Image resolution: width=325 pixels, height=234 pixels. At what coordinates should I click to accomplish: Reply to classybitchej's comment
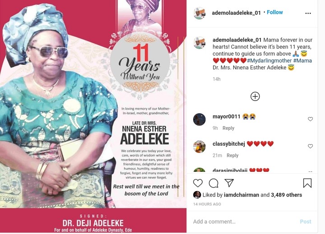coord(232,156)
